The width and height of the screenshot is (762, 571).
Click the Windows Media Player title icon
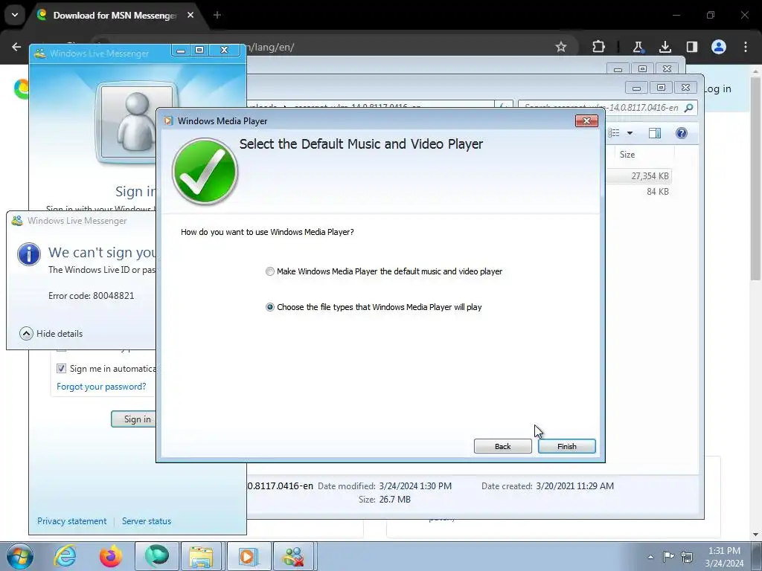pos(168,121)
